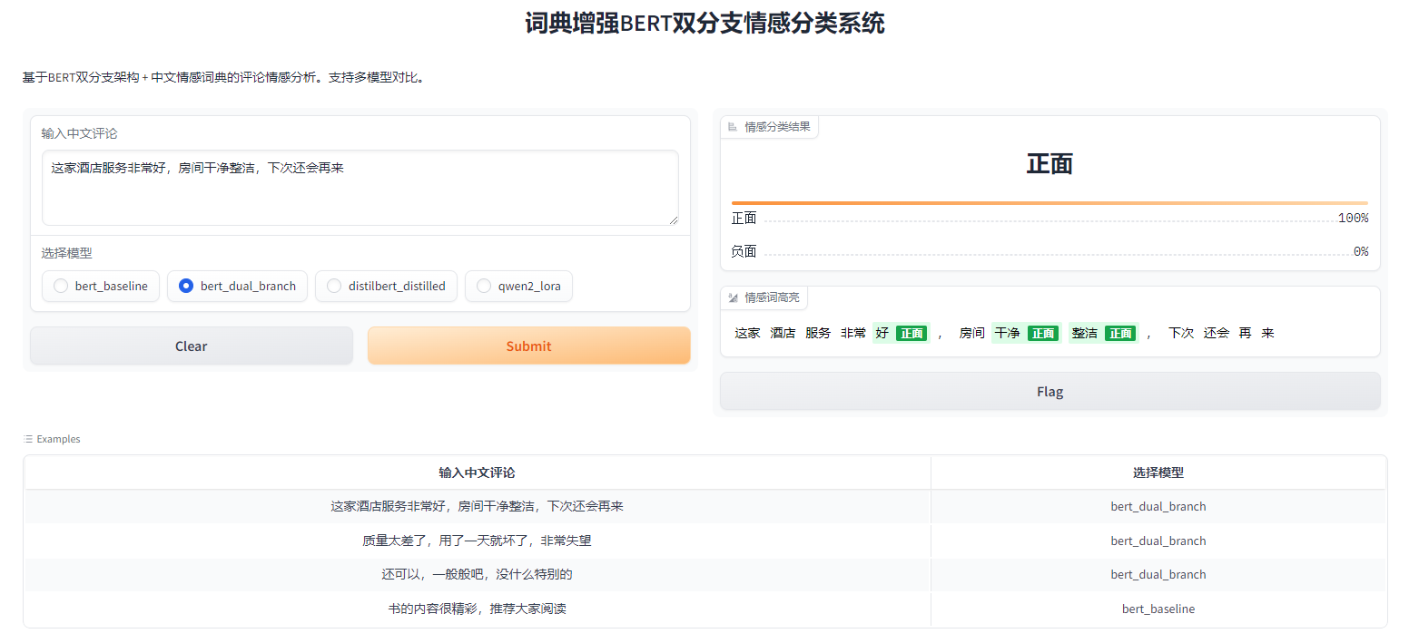
Task: Select the bert_baseline model radio button
Action: coord(61,287)
